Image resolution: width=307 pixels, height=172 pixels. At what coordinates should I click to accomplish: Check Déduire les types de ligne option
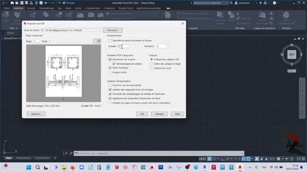tap(110, 103)
